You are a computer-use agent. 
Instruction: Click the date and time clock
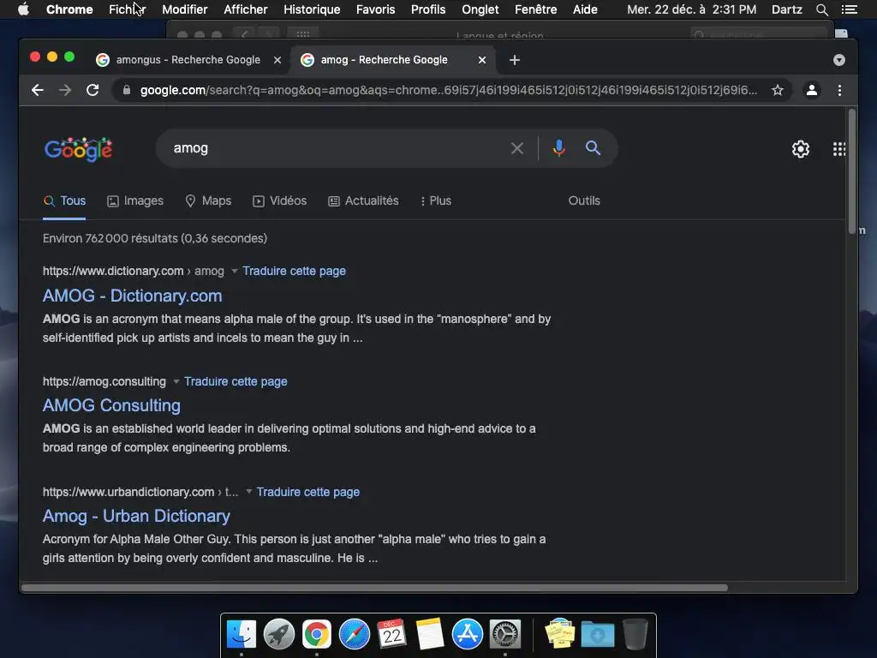tap(691, 9)
